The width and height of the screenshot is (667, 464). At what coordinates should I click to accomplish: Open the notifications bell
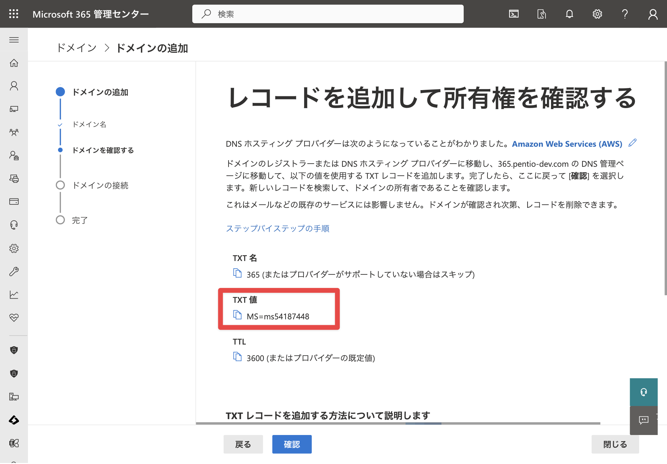569,14
